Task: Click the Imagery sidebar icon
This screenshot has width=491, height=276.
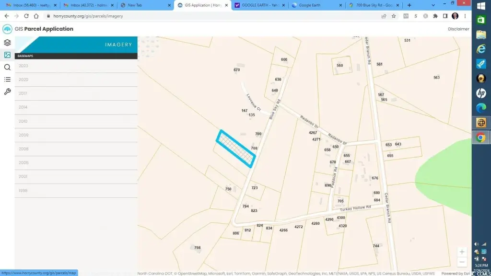Action: click(x=7, y=55)
